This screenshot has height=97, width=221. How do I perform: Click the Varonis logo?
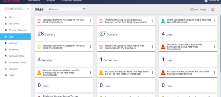[x=11, y=1]
